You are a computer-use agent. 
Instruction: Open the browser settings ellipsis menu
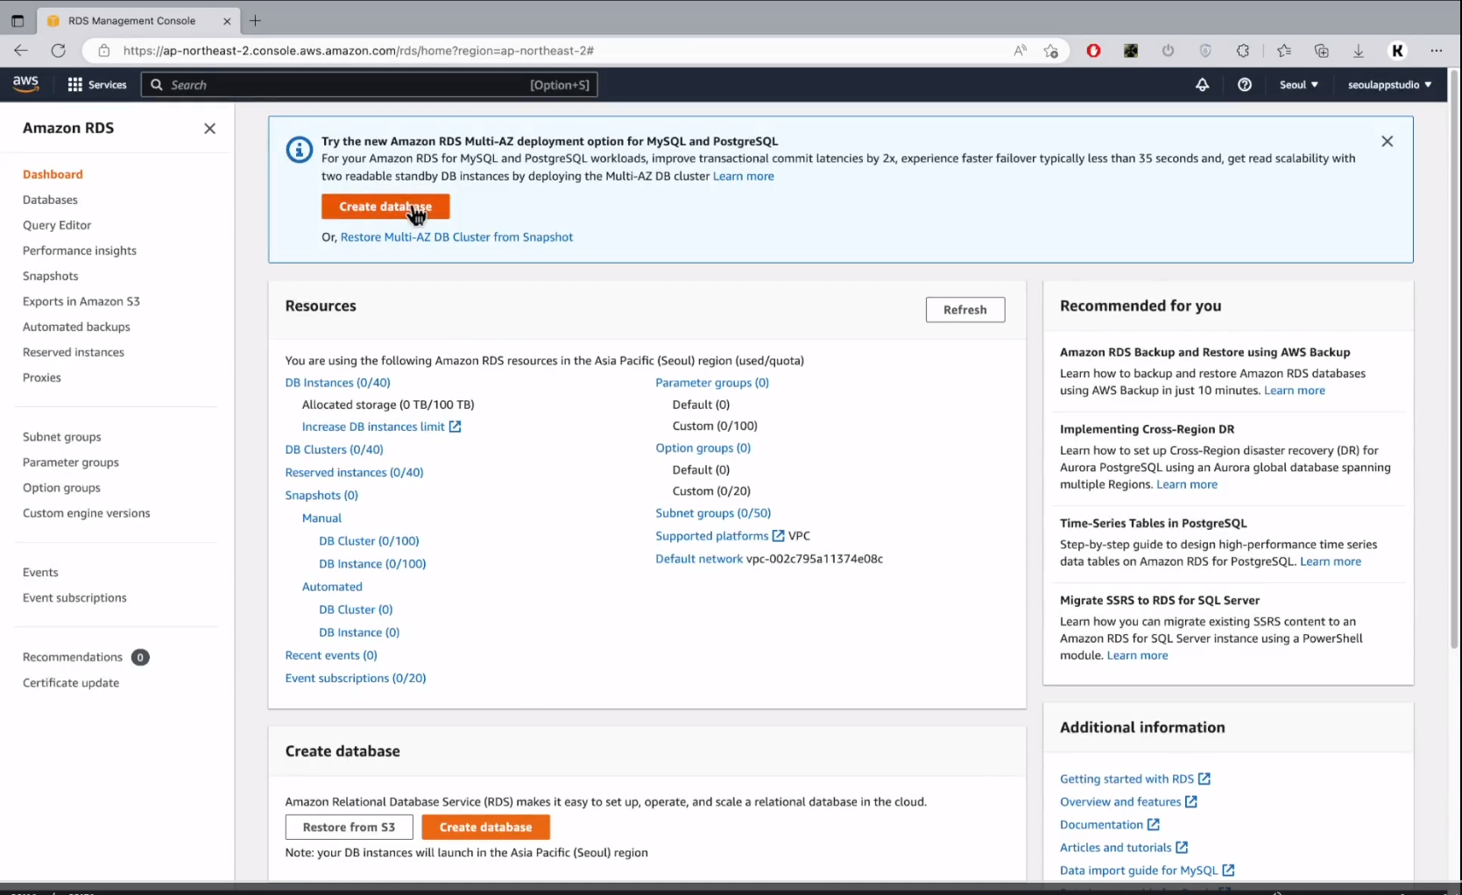pyautogui.click(x=1436, y=51)
